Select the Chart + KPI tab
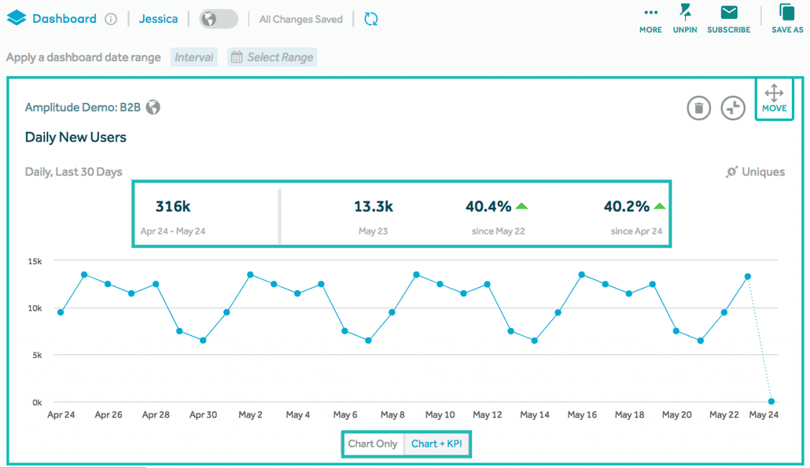The image size is (810, 468). coord(437,443)
